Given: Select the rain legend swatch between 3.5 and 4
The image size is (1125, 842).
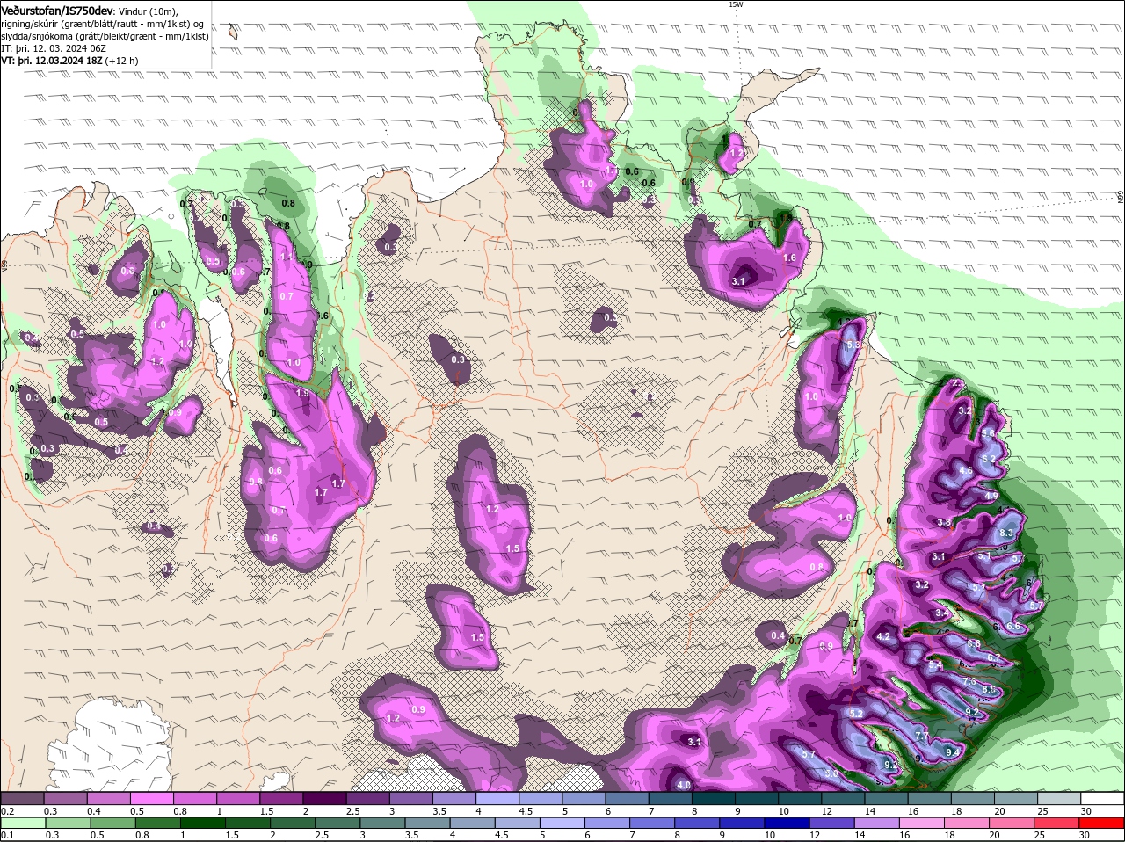Looking at the screenshot, I should click(x=429, y=822).
